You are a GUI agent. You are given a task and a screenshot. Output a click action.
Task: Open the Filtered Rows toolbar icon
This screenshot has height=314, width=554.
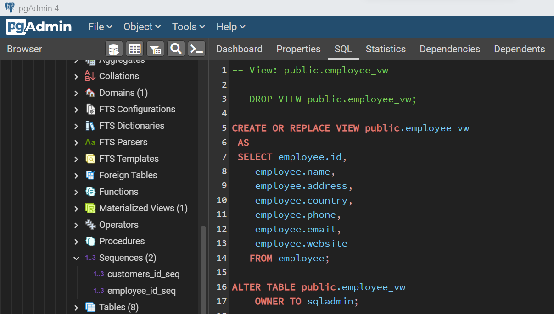[155, 49]
